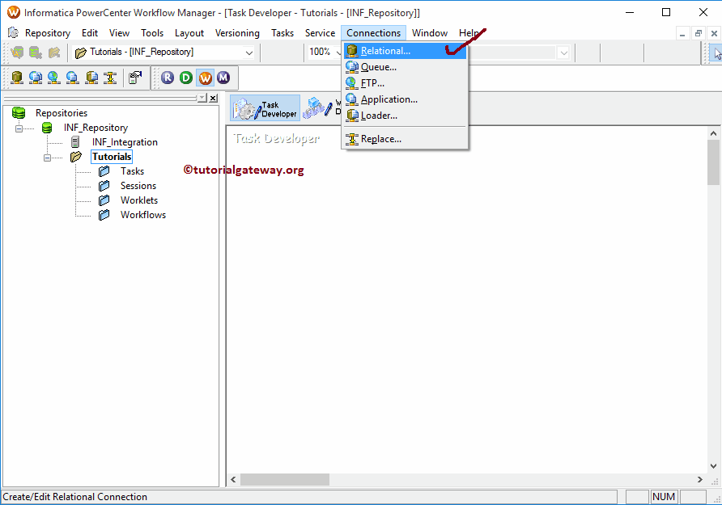Launch Designer with the green D icon
The height and width of the screenshot is (505, 722).
(x=186, y=78)
